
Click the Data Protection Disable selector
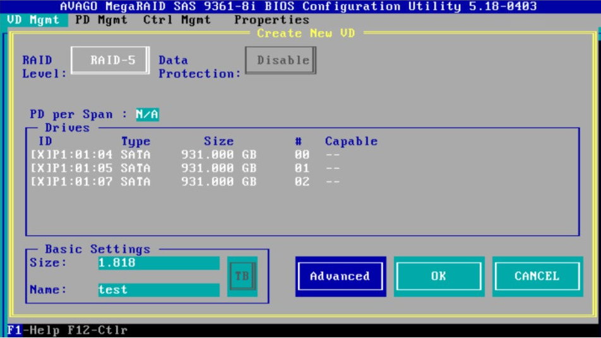tap(280, 60)
